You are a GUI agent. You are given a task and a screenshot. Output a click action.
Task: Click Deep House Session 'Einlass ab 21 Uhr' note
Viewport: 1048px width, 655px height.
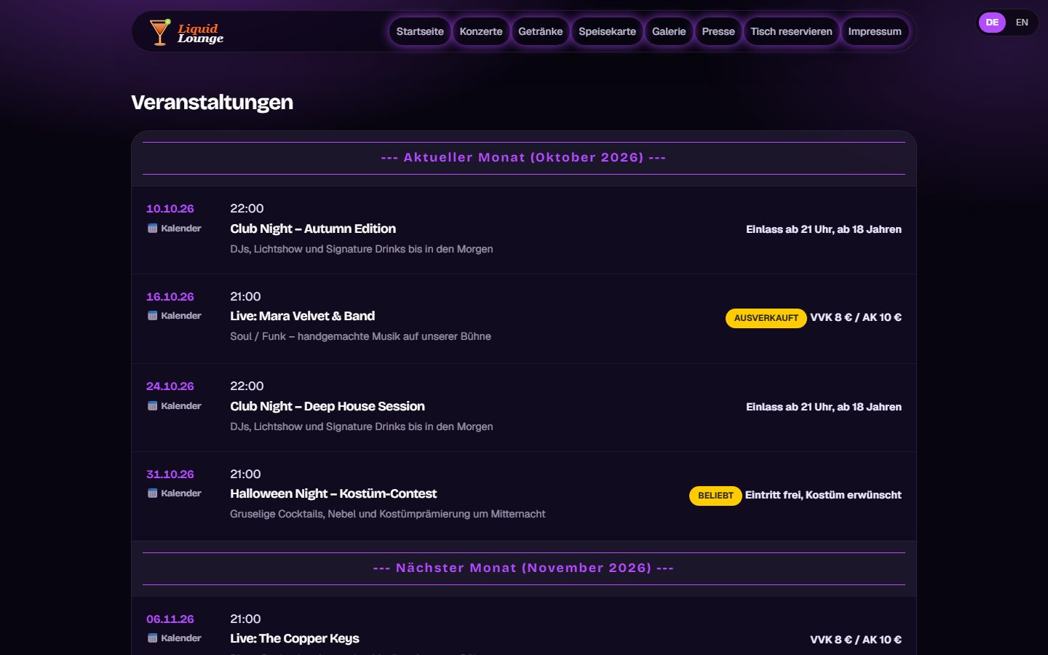click(824, 407)
